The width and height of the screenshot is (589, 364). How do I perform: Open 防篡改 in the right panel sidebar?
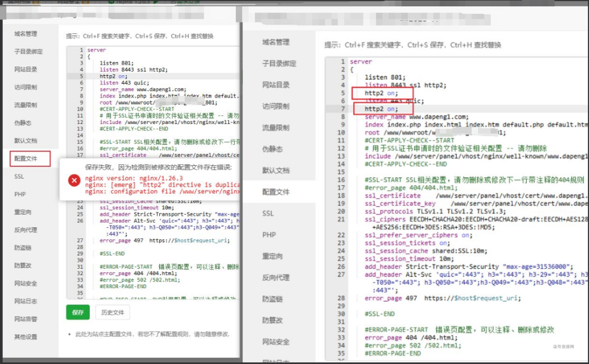click(x=273, y=320)
